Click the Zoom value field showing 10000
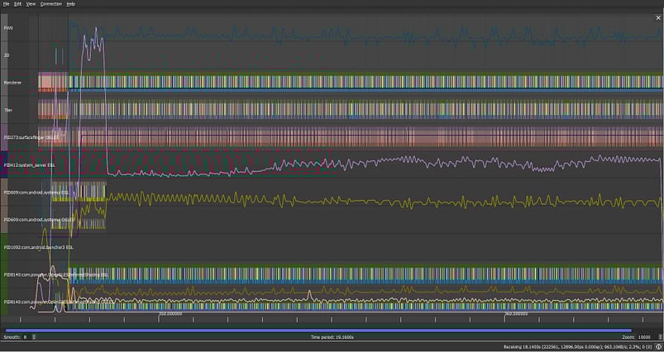The image size is (664, 352). click(x=643, y=337)
